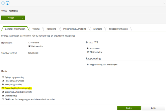Image resolution: width=166 pixels, height=112 pixels.
Task: Open the Innberetning A-melding tab
Action: 75,29
